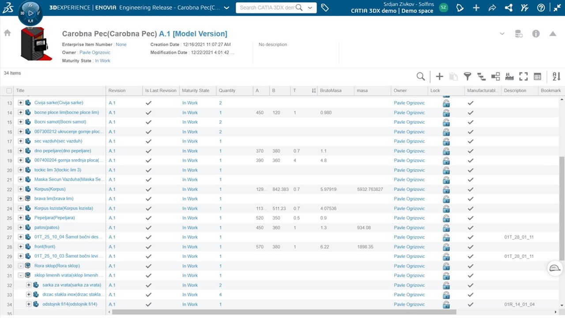Open the manufacturing view via factory icon
This screenshot has height=318, width=565.
[509, 76]
